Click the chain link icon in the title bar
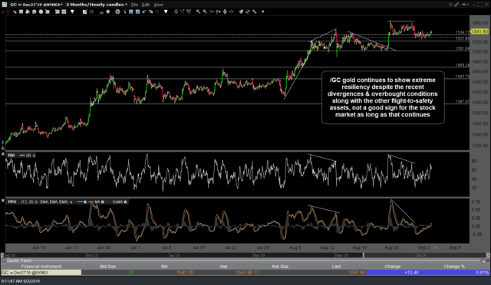The image size is (491, 285). (456, 5)
